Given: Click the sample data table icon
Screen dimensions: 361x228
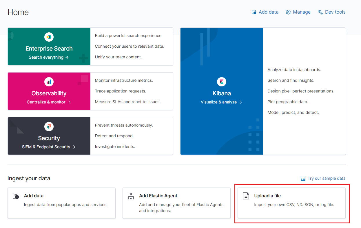Looking at the screenshot, I should click(303, 178).
